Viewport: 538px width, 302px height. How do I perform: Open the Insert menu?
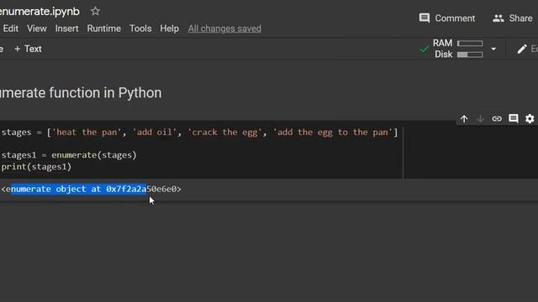coord(67,29)
